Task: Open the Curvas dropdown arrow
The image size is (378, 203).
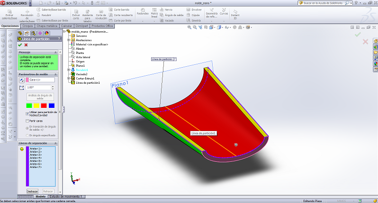Action: [x=224, y=21]
